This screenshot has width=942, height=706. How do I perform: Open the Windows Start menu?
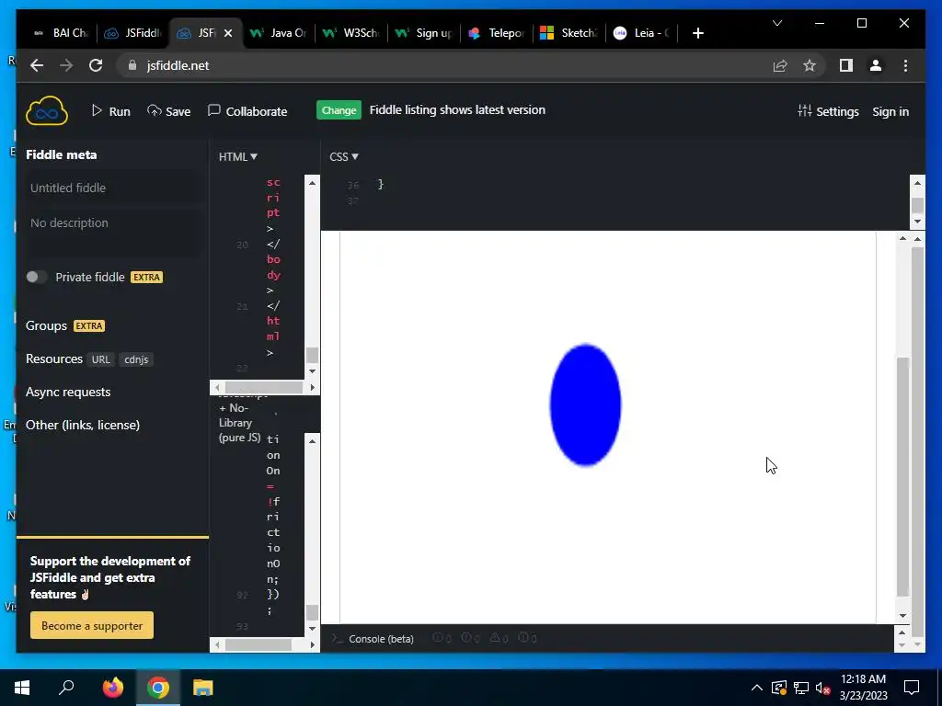[22, 688]
